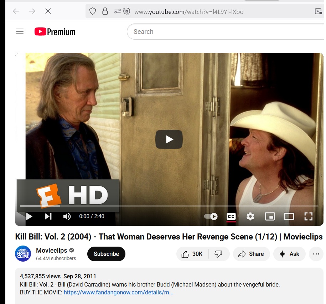Go to YouTube Premium home logo
The width and height of the screenshot is (326, 304).
click(55, 32)
